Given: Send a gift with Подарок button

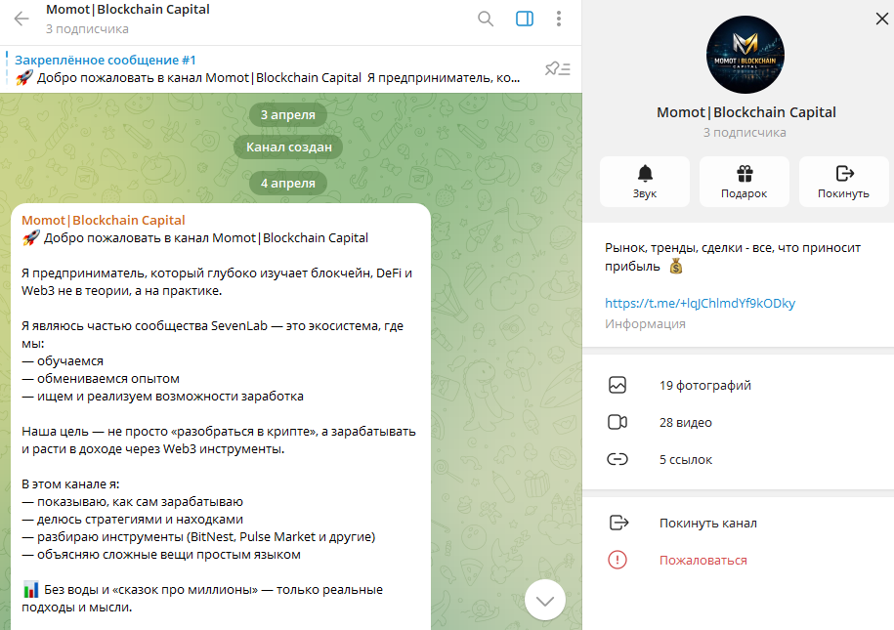Looking at the screenshot, I should click(745, 182).
